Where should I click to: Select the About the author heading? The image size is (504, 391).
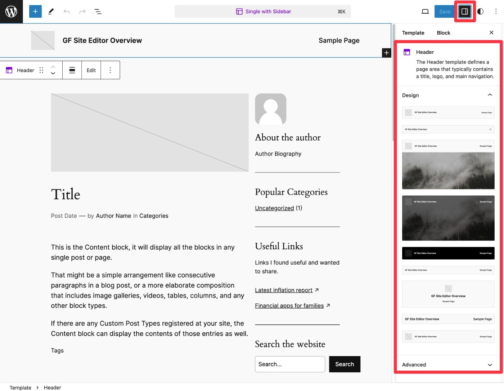click(x=288, y=137)
